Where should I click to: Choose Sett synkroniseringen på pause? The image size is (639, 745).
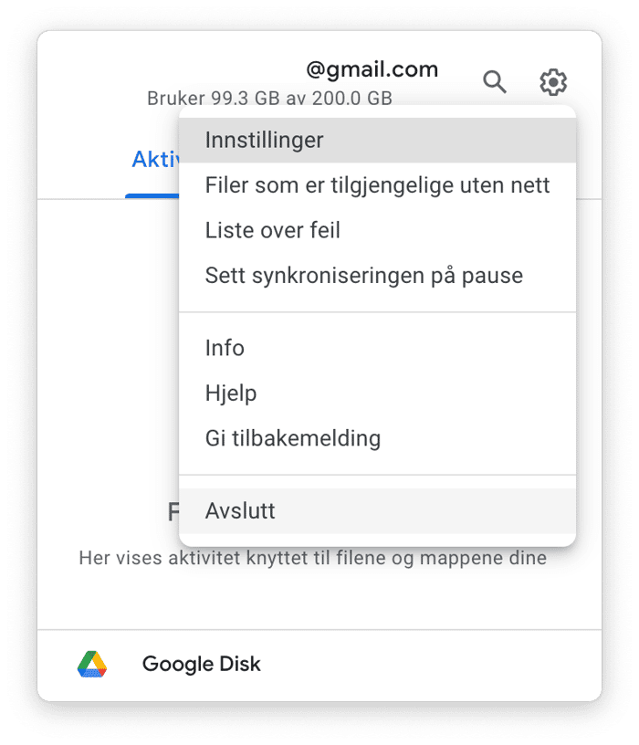pyautogui.click(x=377, y=276)
